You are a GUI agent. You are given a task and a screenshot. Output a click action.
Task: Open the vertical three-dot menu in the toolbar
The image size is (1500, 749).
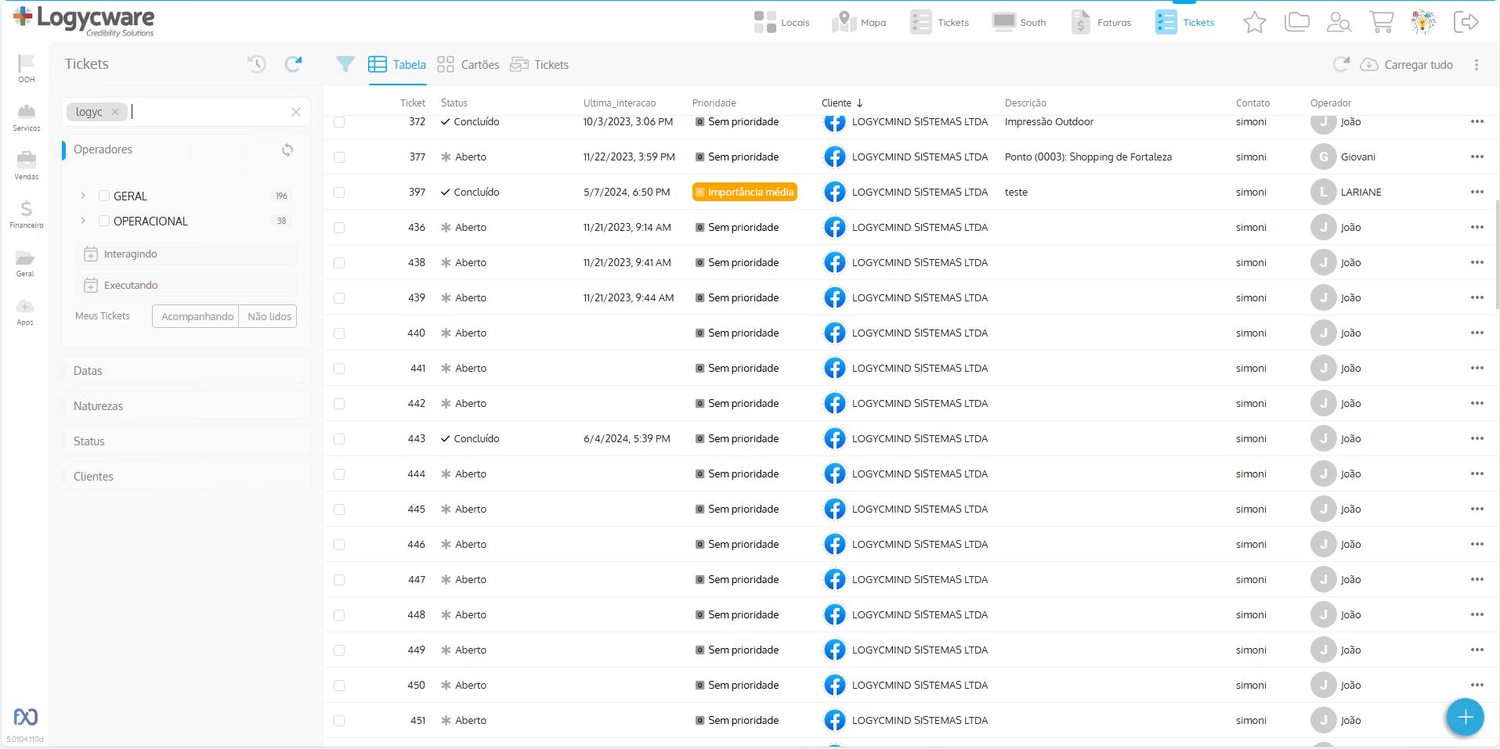click(x=1477, y=65)
